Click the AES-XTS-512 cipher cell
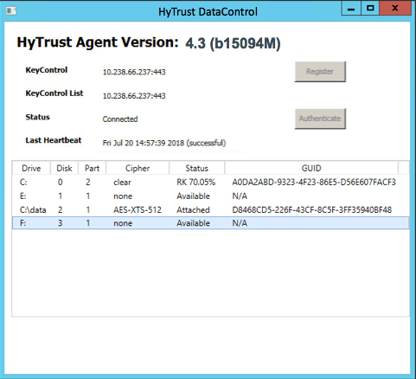 tap(138, 209)
